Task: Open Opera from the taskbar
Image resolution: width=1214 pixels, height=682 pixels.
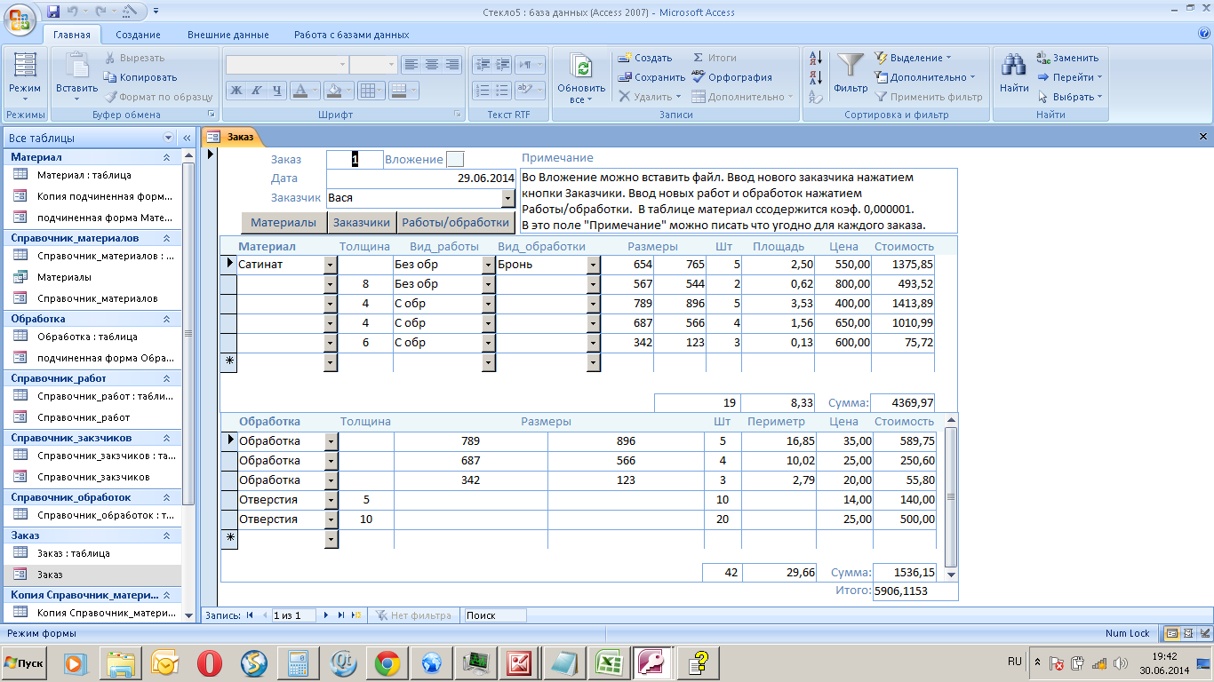Action: point(209,663)
